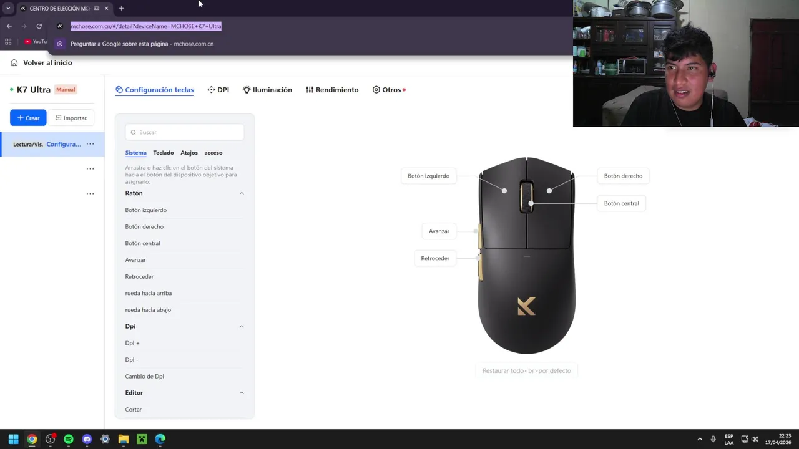Collapse the Editor section chevron
799x449 pixels.
(242, 393)
